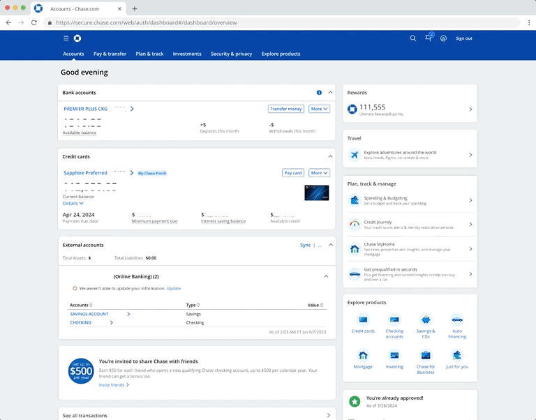Click the Travel airplane icon
The width and height of the screenshot is (536, 420).
355,155
